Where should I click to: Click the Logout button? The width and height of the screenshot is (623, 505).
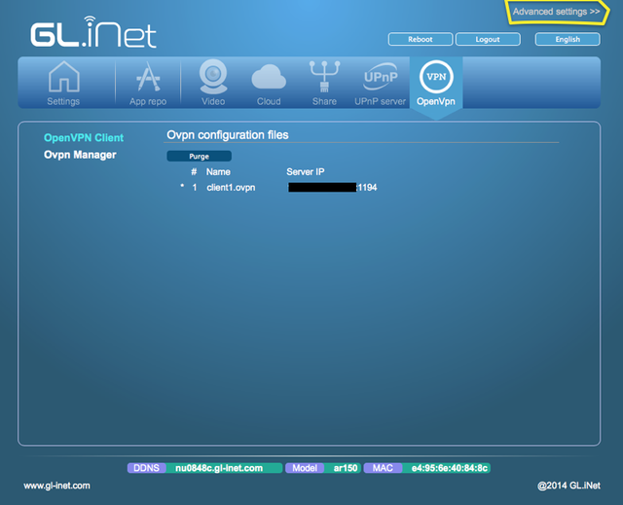(x=488, y=39)
